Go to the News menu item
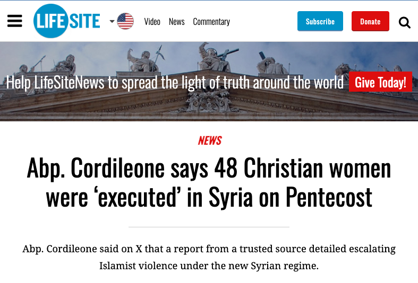 [x=177, y=22]
